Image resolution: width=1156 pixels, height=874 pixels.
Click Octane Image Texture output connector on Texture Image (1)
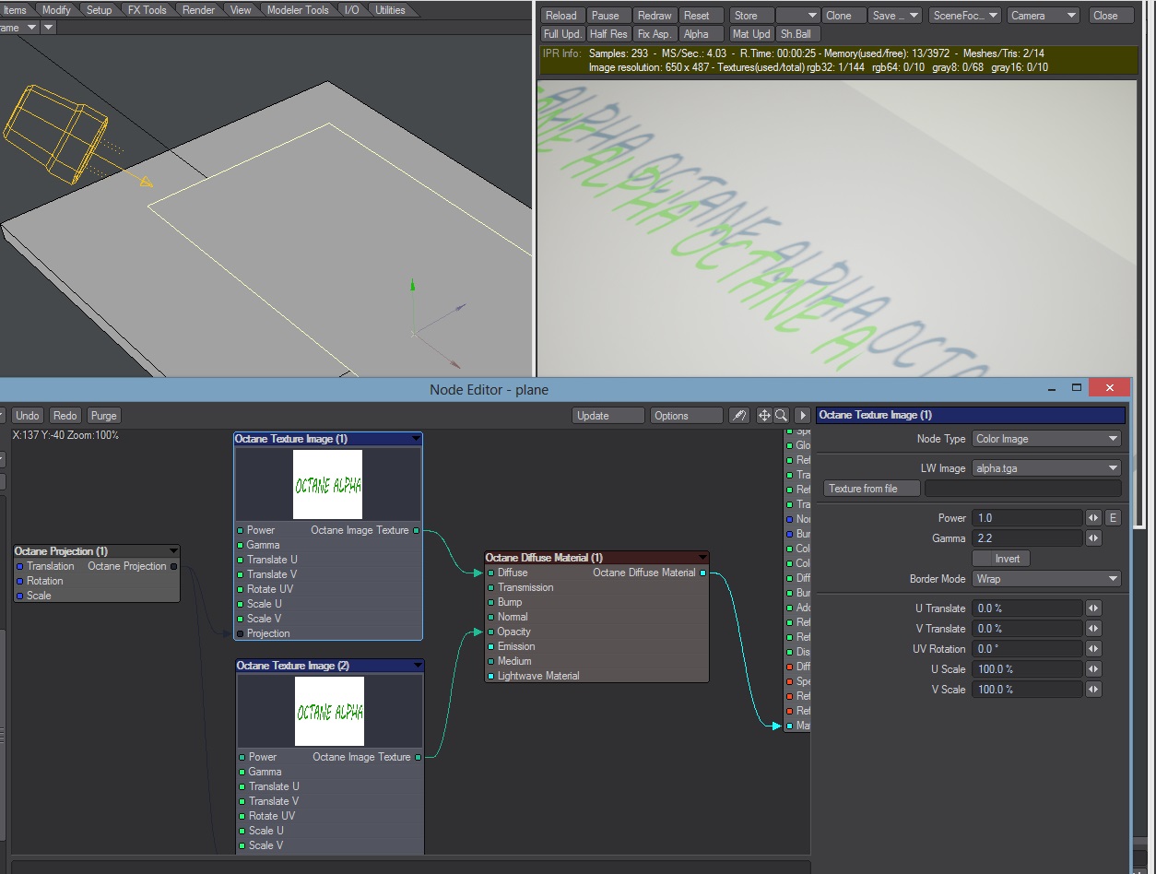pos(416,530)
